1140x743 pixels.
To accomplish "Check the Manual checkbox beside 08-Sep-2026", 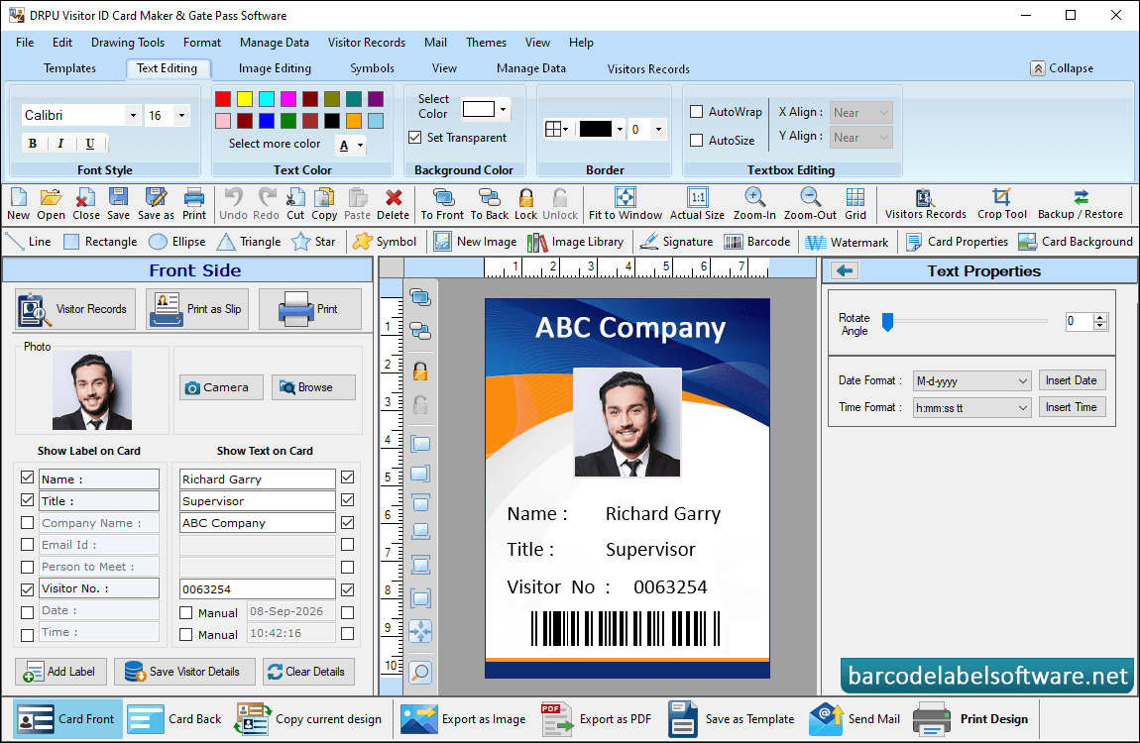I will 186,612.
